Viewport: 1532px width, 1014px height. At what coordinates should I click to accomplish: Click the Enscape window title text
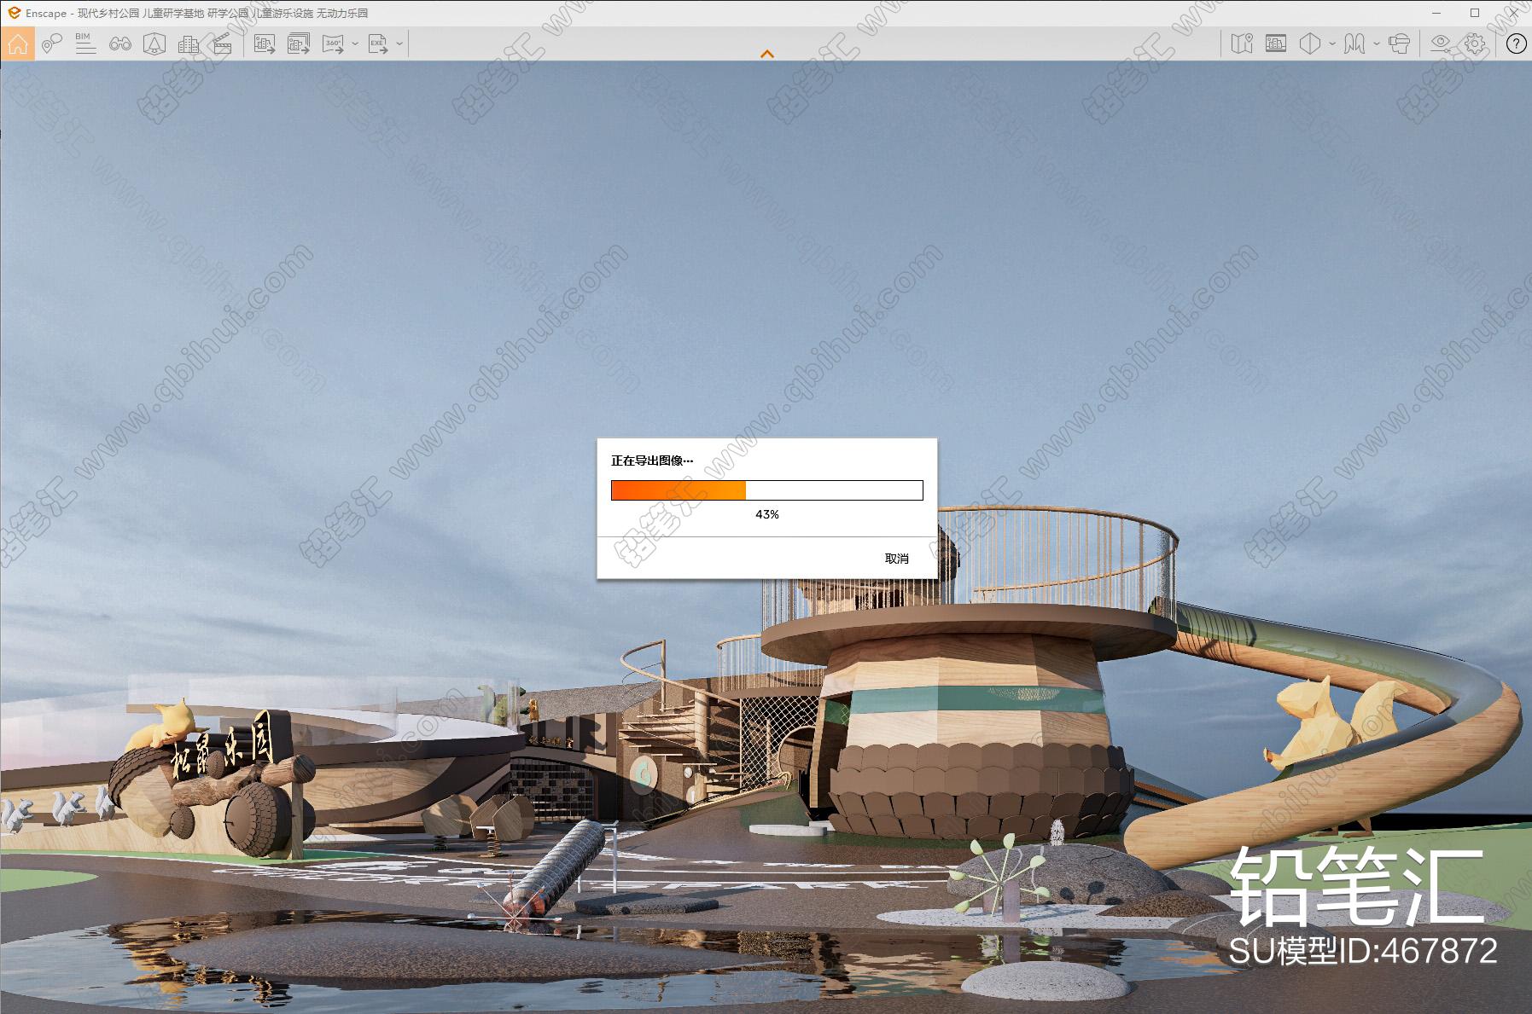[x=197, y=13]
